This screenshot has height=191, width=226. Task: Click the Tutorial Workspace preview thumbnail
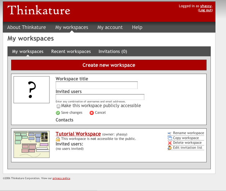coord(31,144)
